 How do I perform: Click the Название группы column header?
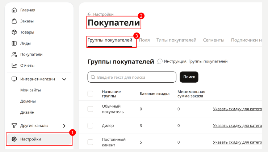[x=111, y=94]
